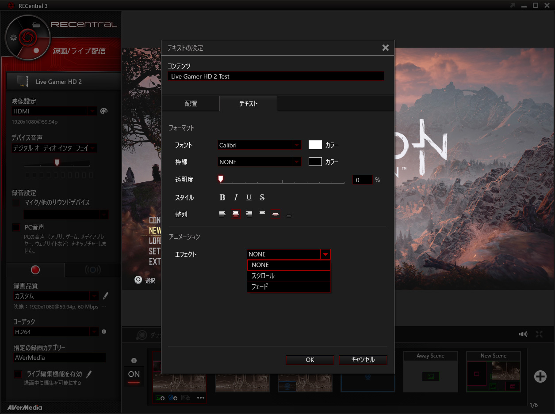Toggle italic text style
Viewport: 555px width, 414px height.
point(236,197)
